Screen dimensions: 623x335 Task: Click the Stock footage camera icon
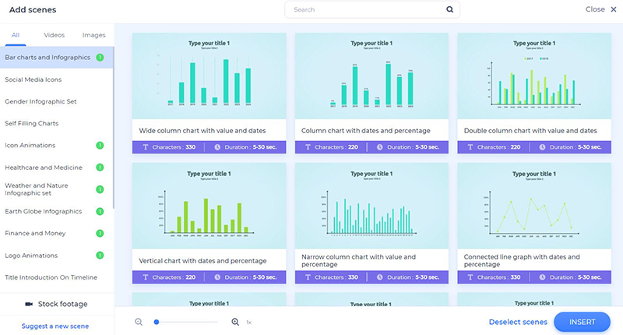29,304
